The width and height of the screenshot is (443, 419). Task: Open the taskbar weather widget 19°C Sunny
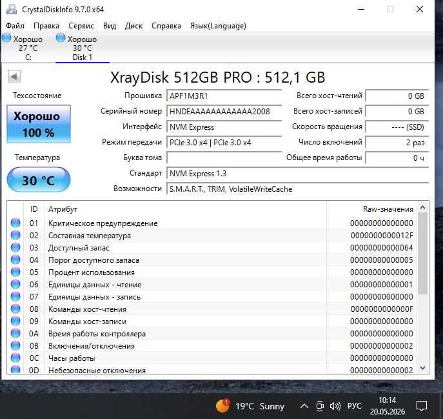tap(250, 406)
